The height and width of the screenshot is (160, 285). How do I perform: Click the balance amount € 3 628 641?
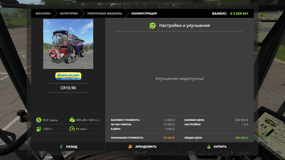coord(239,13)
